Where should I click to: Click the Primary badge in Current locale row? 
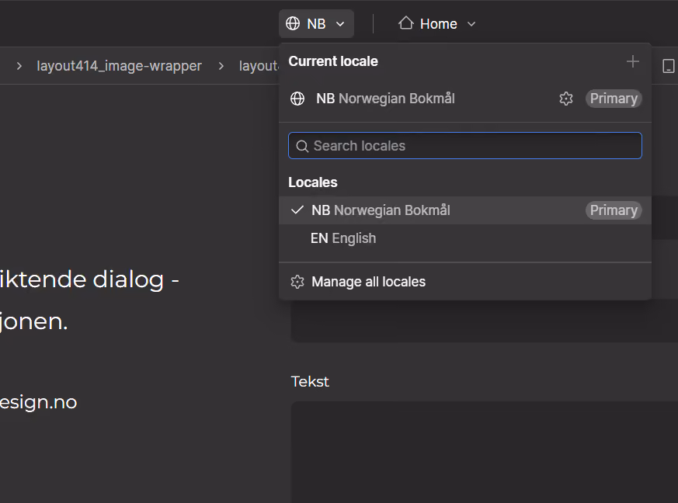point(614,99)
